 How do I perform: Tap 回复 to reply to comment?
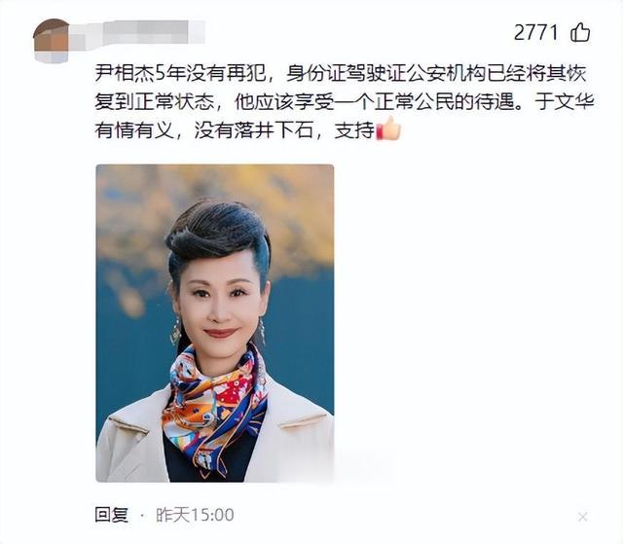112,515
